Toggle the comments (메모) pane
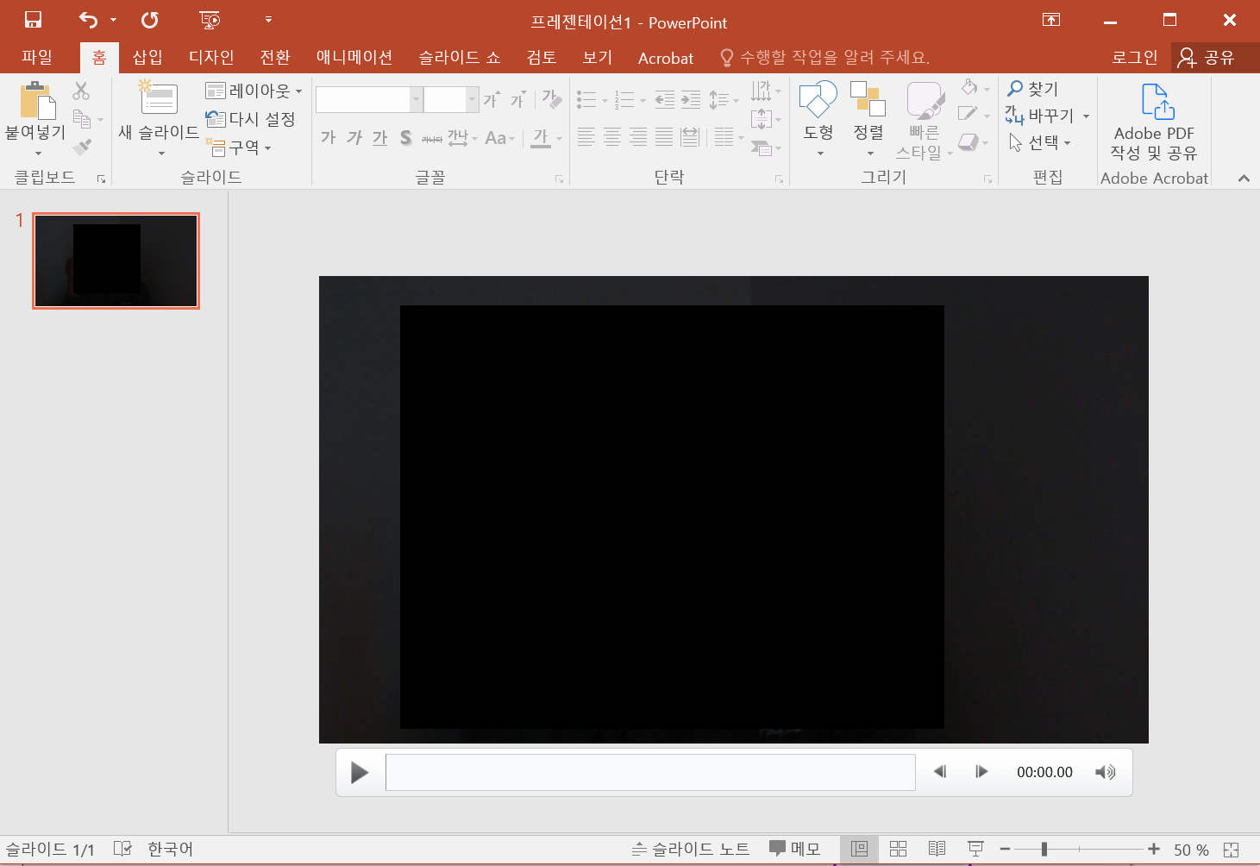This screenshot has height=866, width=1260. (794, 849)
